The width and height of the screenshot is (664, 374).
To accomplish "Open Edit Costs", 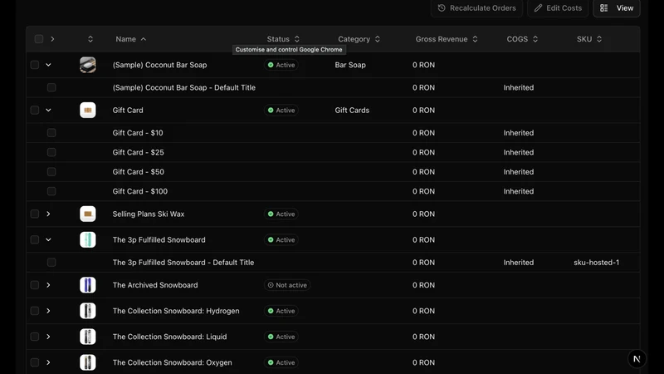I will 558,8.
